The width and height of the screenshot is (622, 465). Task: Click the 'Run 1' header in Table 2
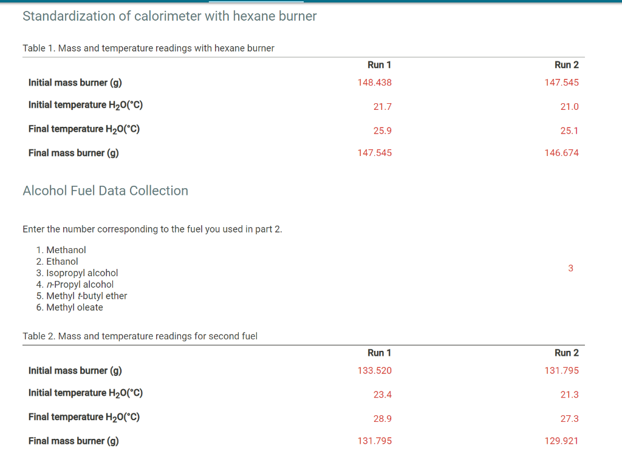pyautogui.click(x=379, y=353)
